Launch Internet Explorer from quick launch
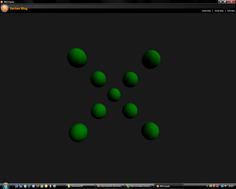 click(29, 186)
